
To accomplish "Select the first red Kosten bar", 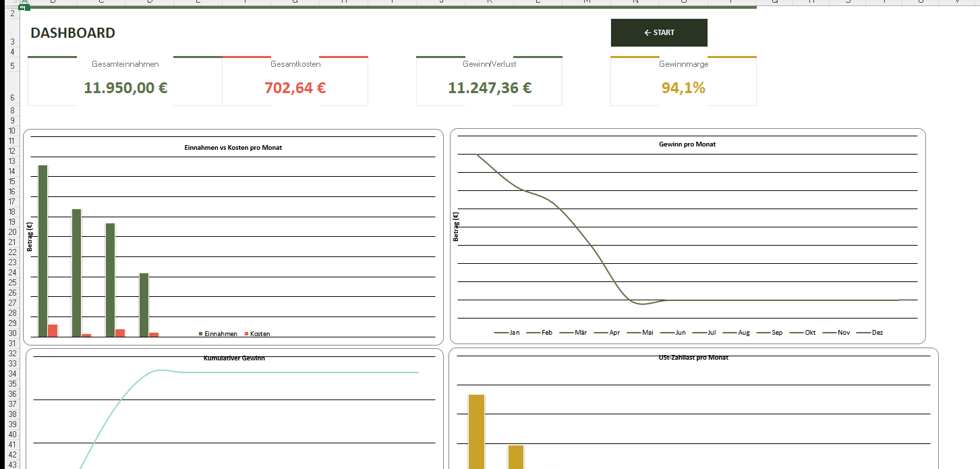I will click(x=53, y=330).
